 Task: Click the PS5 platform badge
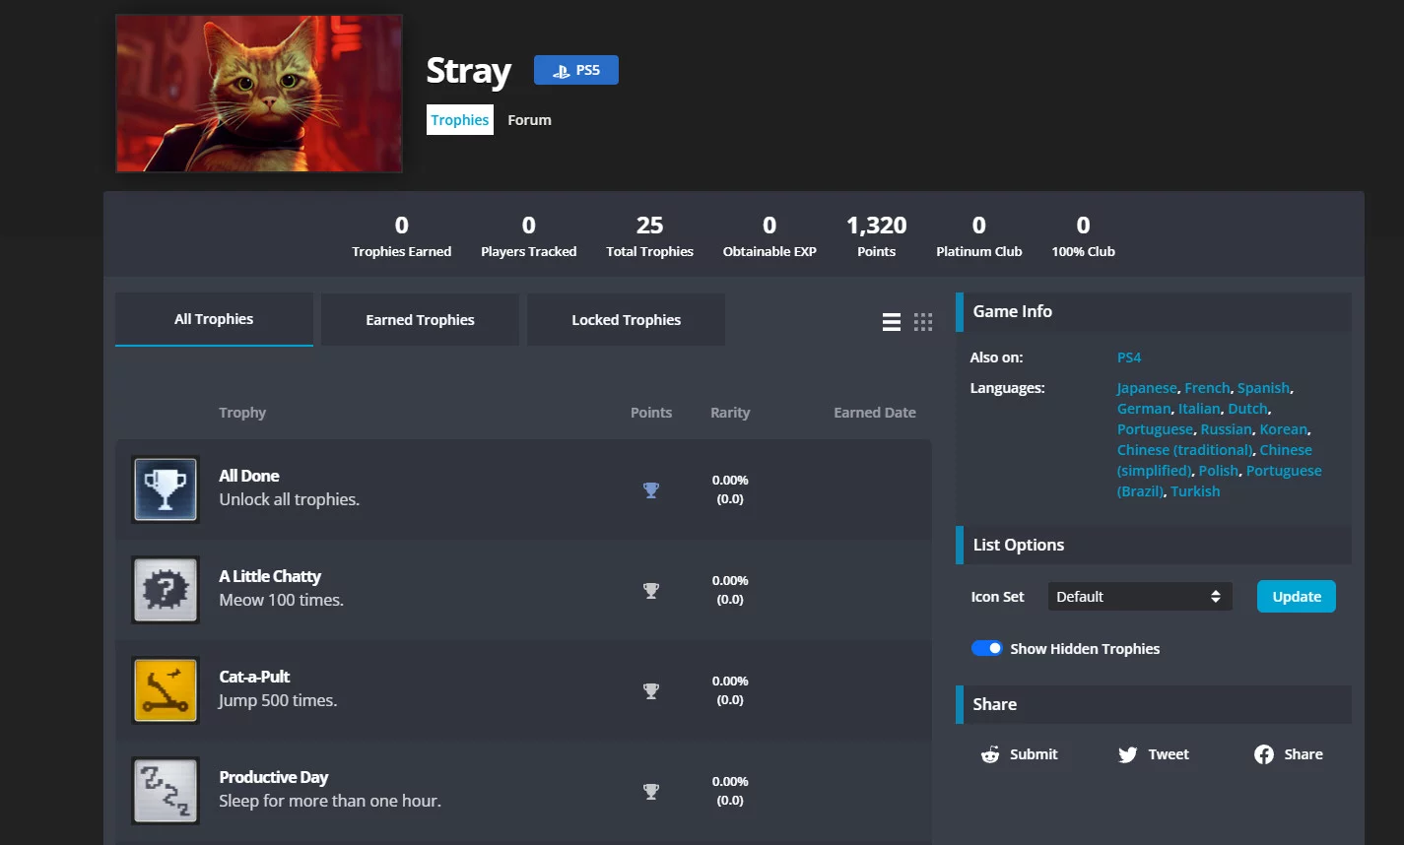576,70
